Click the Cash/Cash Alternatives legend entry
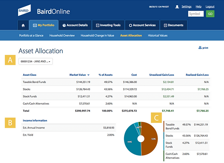This screenshot has width=224, height=163. point(186,156)
